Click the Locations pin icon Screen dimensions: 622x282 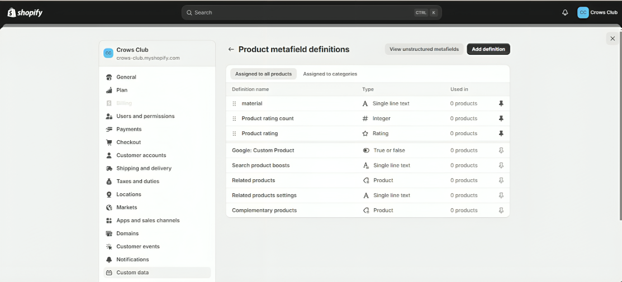pos(109,194)
